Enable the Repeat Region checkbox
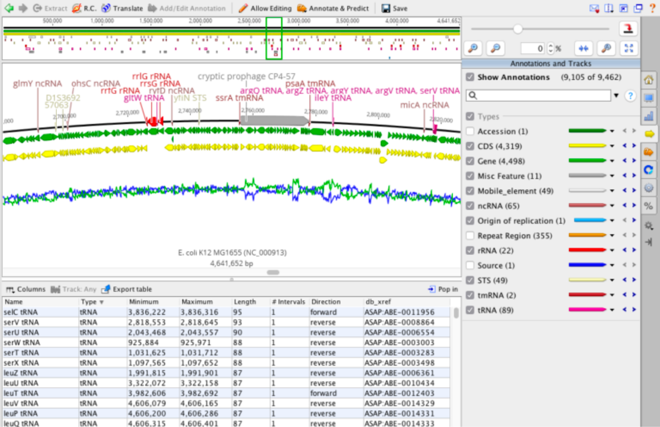 click(470, 236)
